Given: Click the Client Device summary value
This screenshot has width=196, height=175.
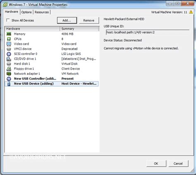Looking at the screenshot, I should 71,69.
